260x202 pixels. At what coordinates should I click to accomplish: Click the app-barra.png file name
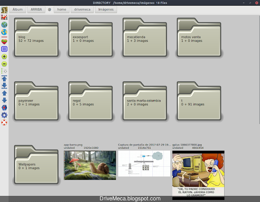73,145
